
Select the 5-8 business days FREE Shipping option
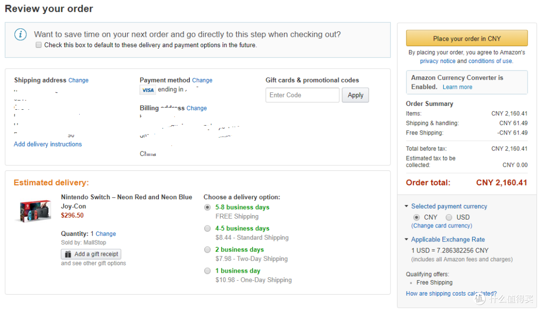207,207
